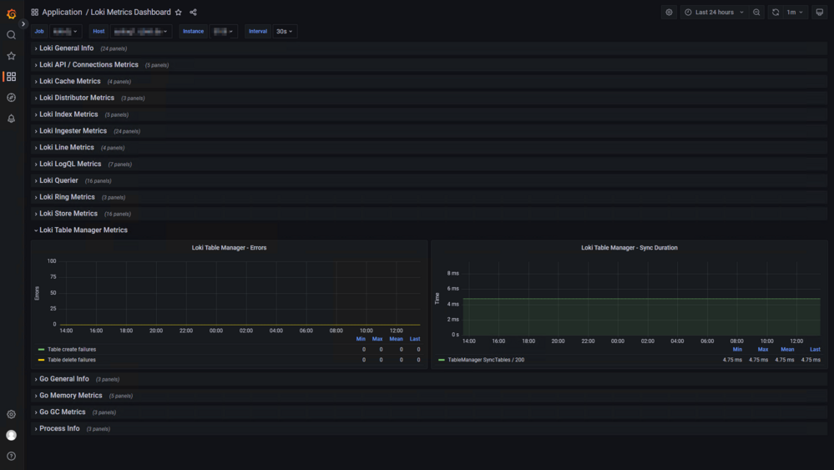Click inside the Errors graph area
The height and width of the screenshot is (470, 834).
[x=240, y=292]
